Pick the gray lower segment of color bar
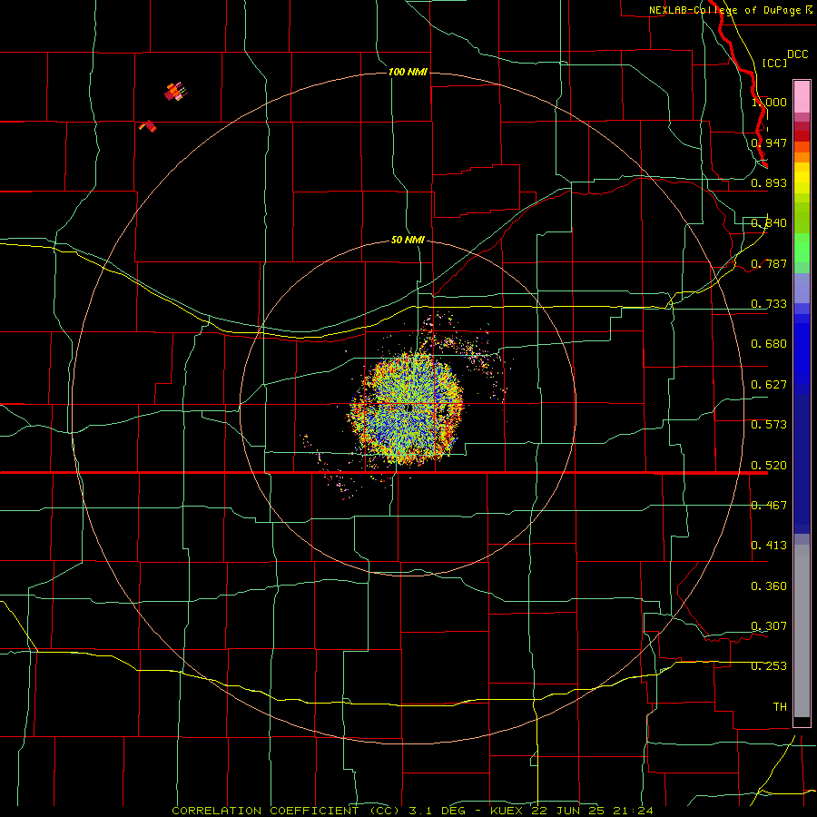The width and height of the screenshot is (817, 817). (x=802, y=631)
